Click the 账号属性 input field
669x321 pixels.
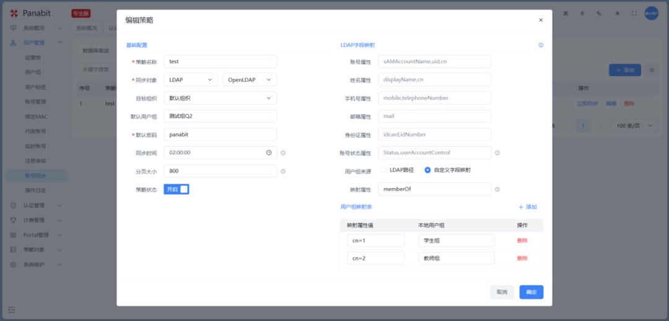(434, 61)
